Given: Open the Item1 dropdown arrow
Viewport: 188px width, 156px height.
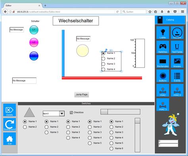Looking at the screenshot, I should coord(62,114).
